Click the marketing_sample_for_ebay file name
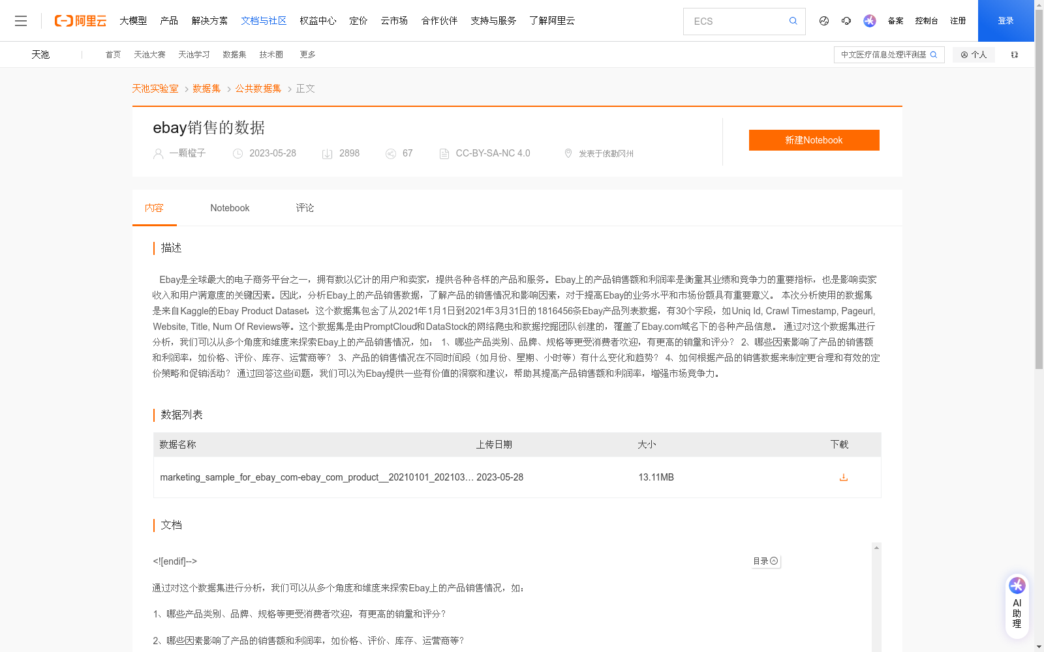This screenshot has width=1044, height=652. pos(316,477)
